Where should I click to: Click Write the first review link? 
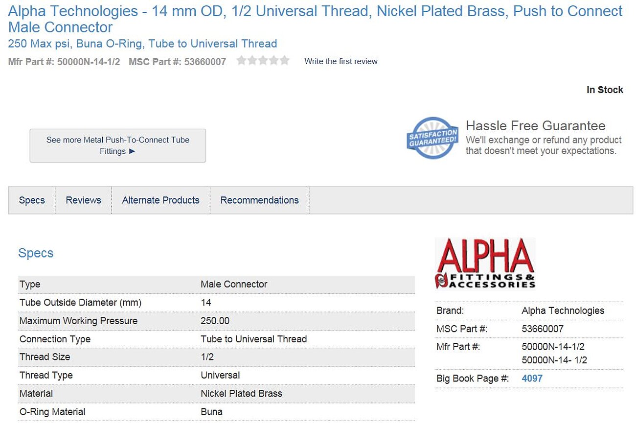coord(341,61)
